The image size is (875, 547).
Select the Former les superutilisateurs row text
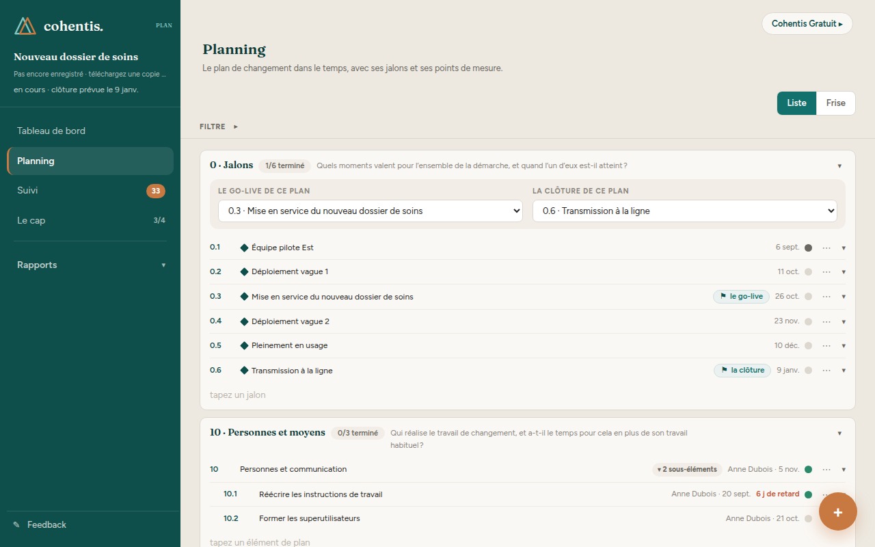pyautogui.click(x=309, y=519)
